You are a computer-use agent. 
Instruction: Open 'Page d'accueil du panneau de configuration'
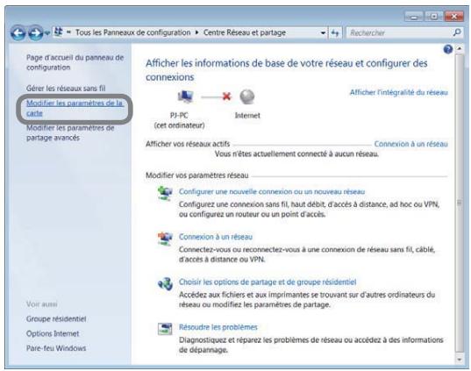click(x=75, y=62)
